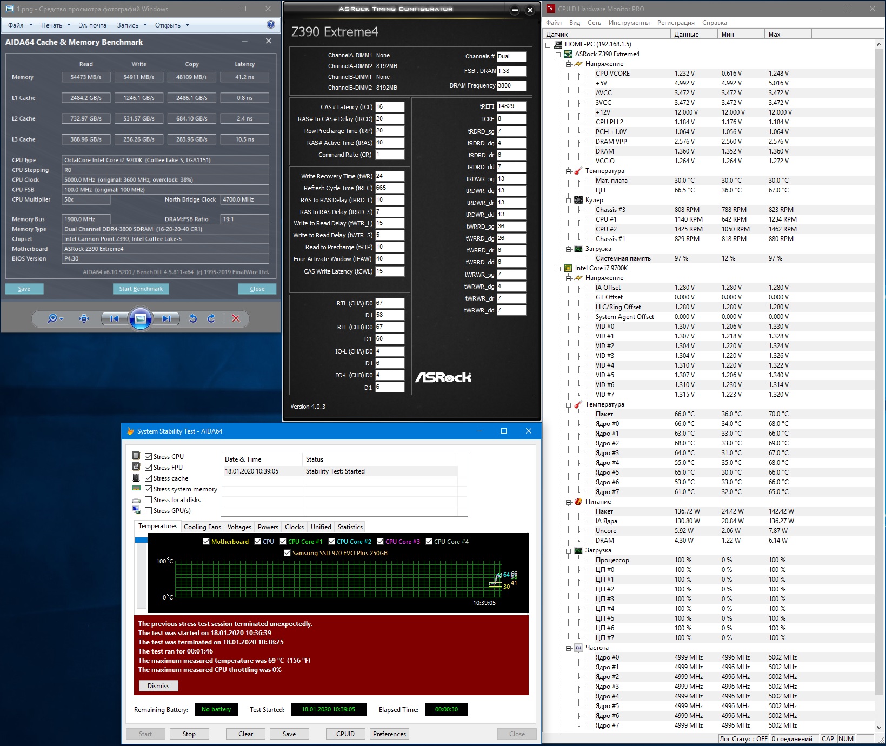This screenshot has width=886, height=746.
Task: Click the fan icon beside Кулер
Action: click(578, 200)
